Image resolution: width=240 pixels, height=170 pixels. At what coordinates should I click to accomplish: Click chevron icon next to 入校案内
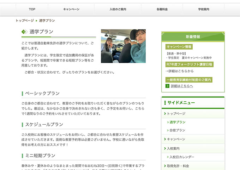(165, 148)
